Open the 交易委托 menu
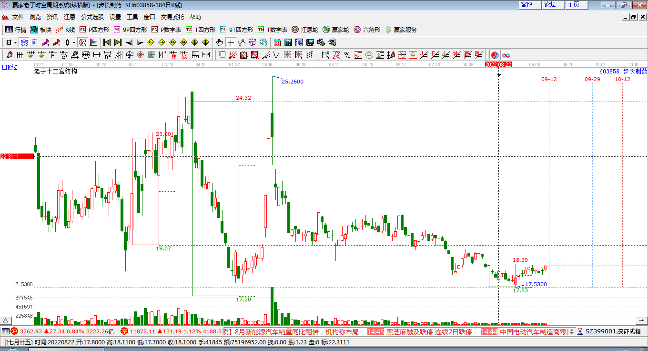The width and height of the screenshot is (648, 351). point(172,17)
